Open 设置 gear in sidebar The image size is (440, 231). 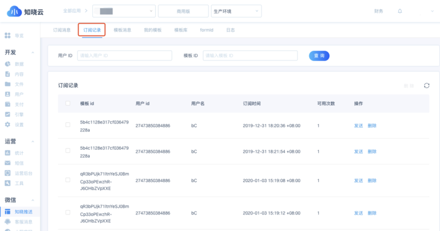14,125
